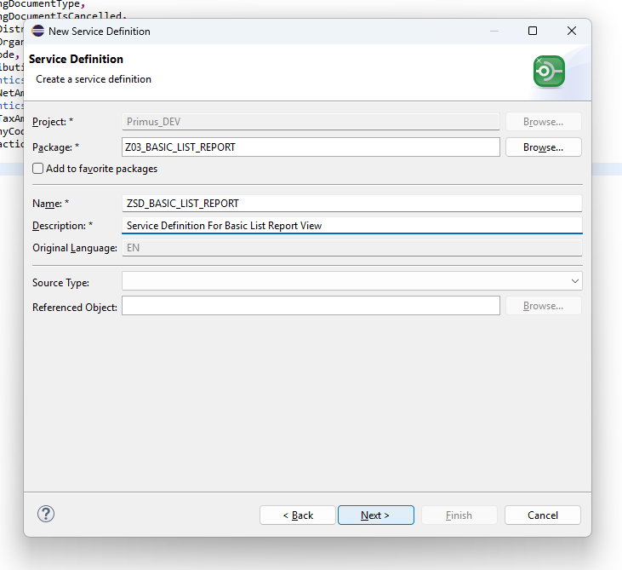Click the 'Referenced Object:' label
The height and width of the screenshot is (570, 622).
point(75,308)
